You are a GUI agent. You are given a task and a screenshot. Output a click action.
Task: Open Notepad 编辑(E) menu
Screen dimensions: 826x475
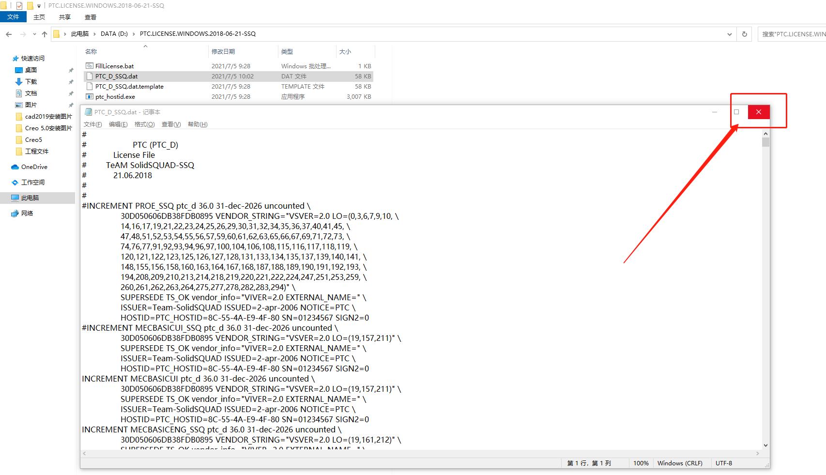pyautogui.click(x=118, y=124)
